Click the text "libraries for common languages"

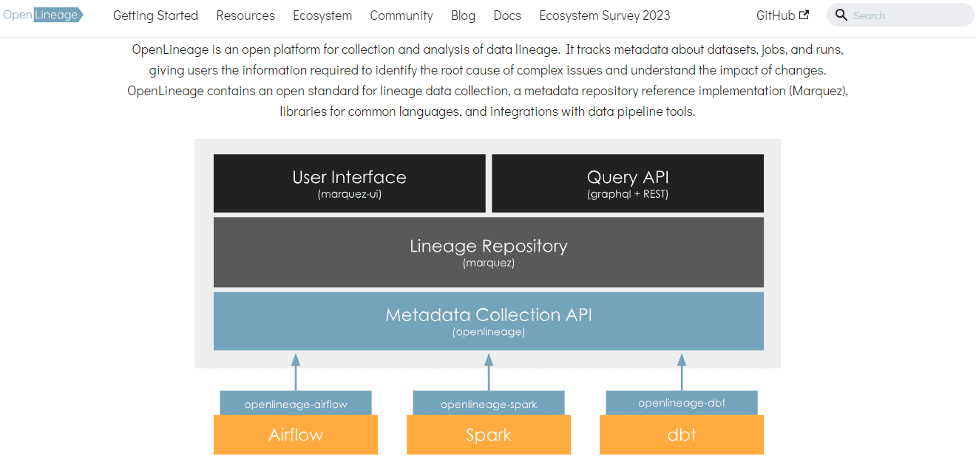click(370, 112)
